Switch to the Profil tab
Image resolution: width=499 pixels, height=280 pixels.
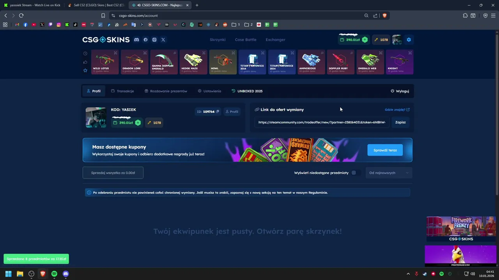[94, 91]
